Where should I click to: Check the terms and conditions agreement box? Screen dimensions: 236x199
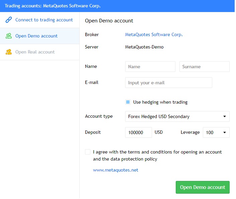88,152
